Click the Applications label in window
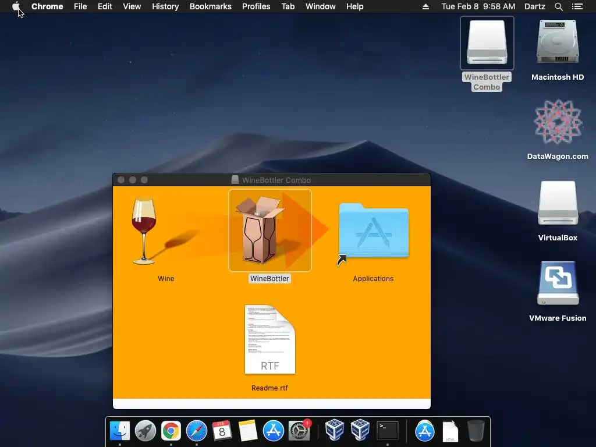The height and width of the screenshot is (447, 596). pyautogui.click(x=373, y=279)
